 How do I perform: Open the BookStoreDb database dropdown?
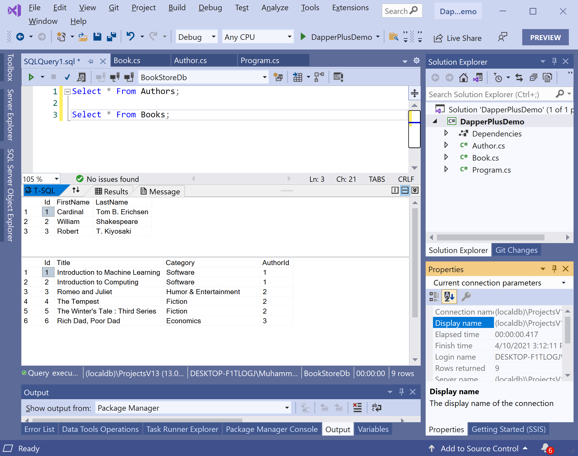(264, 78)
